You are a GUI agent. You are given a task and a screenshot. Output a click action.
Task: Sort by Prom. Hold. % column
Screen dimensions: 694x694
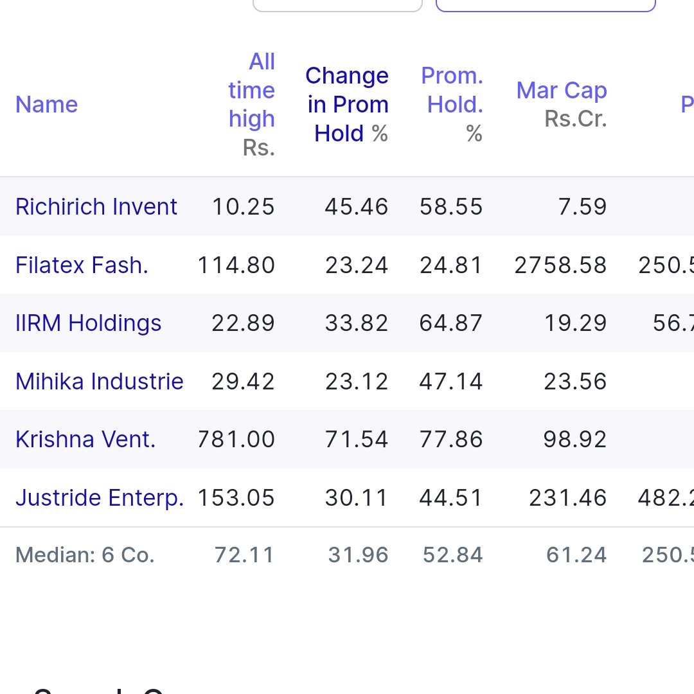tap(452, 91)
